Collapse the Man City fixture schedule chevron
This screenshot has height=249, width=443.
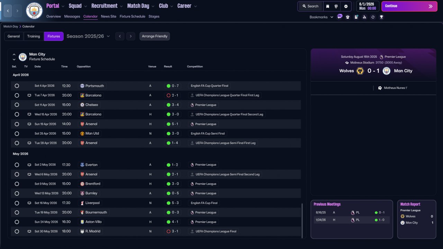pos(14,54)
